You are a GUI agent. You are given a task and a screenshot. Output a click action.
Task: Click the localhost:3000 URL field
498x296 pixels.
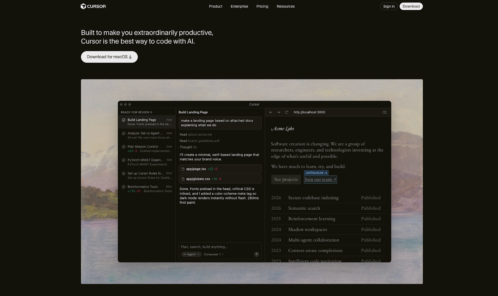(x=309, y=112)
